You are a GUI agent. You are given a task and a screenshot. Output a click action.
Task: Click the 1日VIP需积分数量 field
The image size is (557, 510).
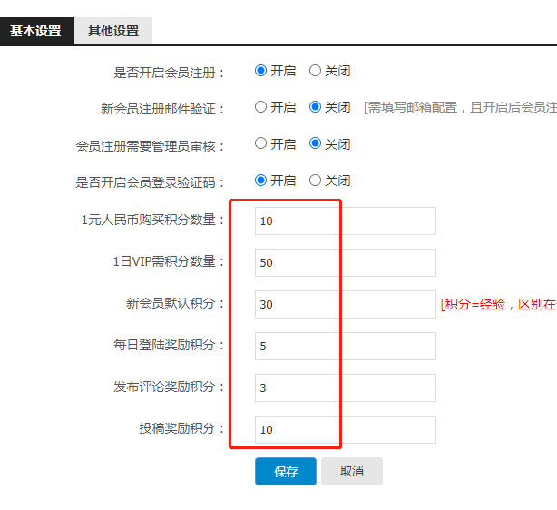(x=346, y=262)
